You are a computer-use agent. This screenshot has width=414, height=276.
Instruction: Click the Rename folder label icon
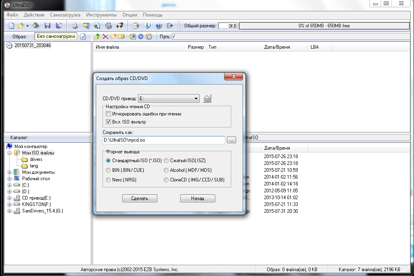pyautogui.click(x=122, y=37)
